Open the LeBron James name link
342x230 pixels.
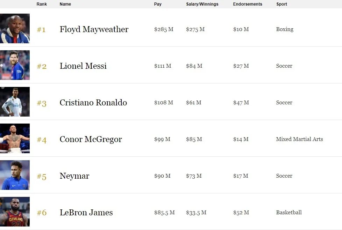86,212
